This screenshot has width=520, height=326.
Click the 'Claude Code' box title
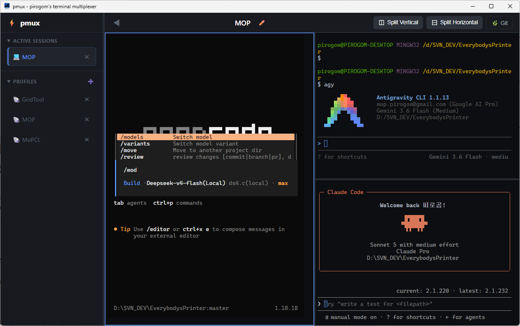[345, 192]
